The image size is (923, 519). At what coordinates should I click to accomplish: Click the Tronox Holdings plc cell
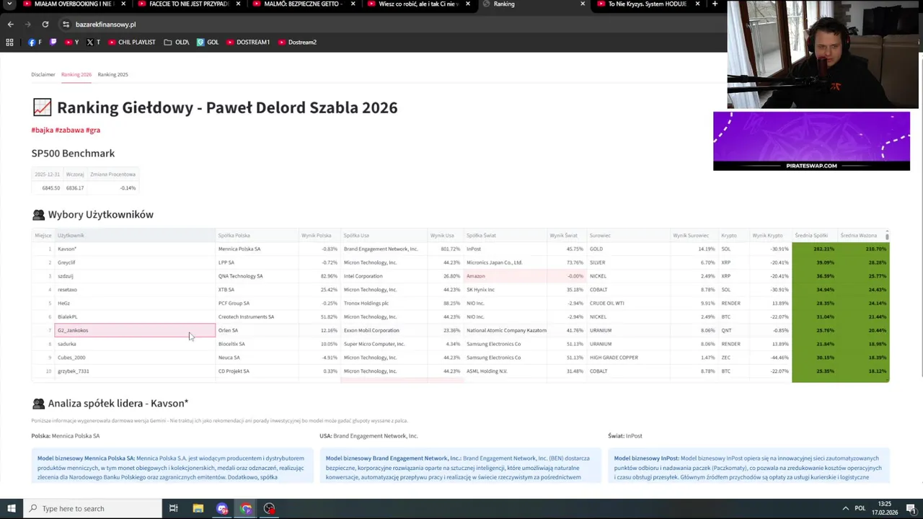pos(384,303)
